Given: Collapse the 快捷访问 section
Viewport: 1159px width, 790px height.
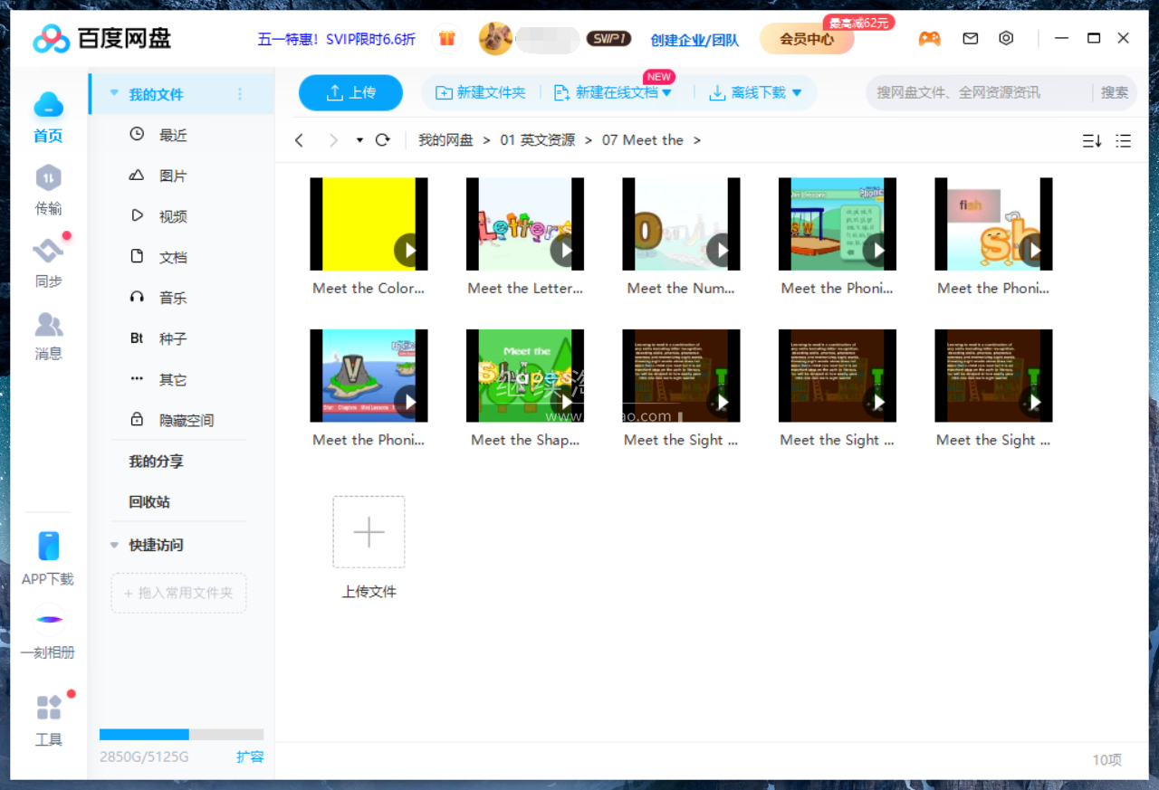Looking at the screenshot, I should click(114, 545).
